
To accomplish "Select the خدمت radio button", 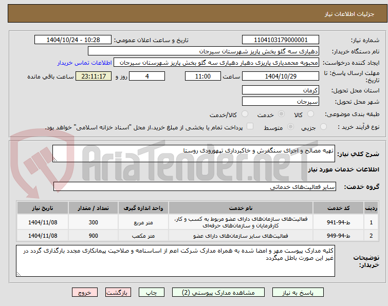I will point(281,114).
